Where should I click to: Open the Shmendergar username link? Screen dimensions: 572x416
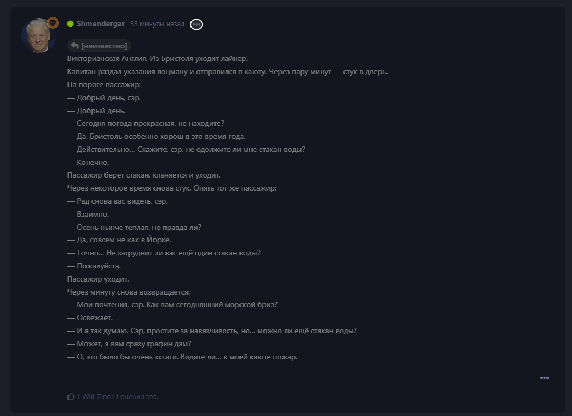pyautogui.click(x=100, y=24)
